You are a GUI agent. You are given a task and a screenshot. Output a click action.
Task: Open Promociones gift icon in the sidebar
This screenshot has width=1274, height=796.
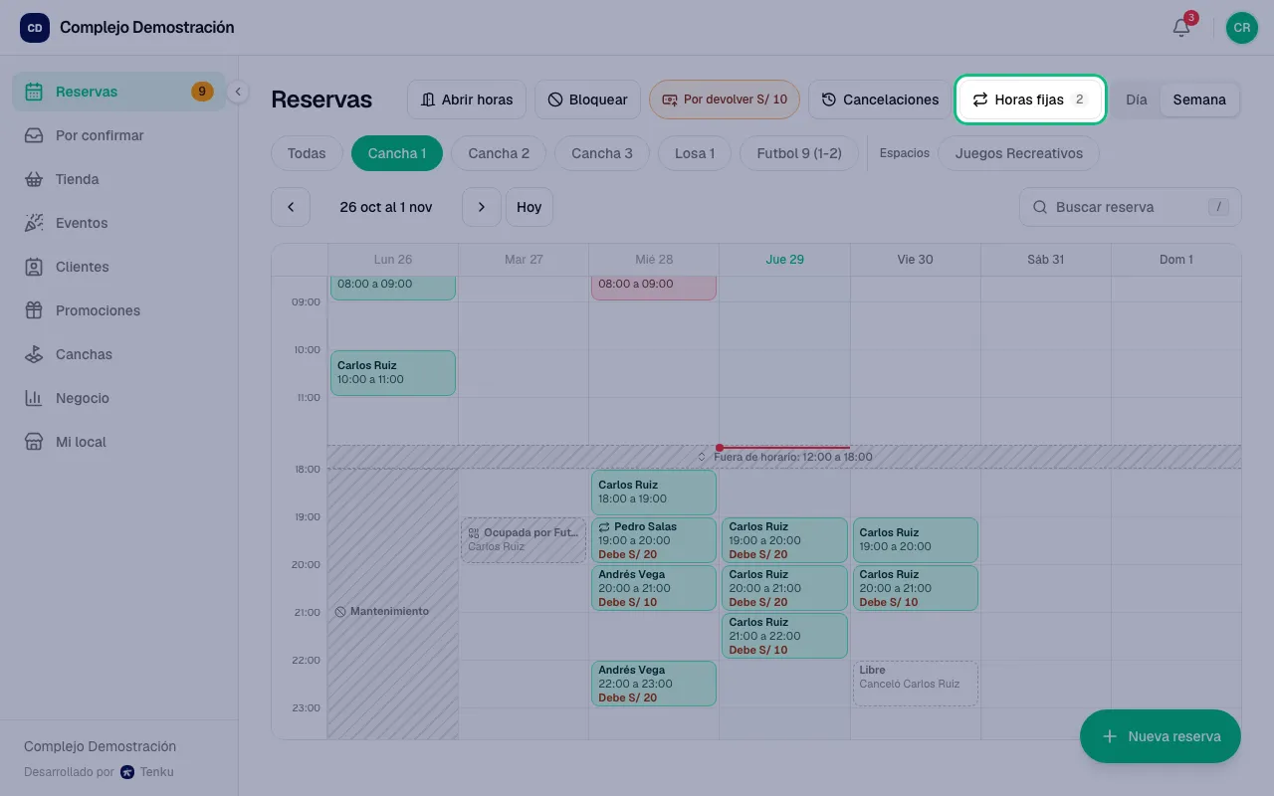pos(34,310)
